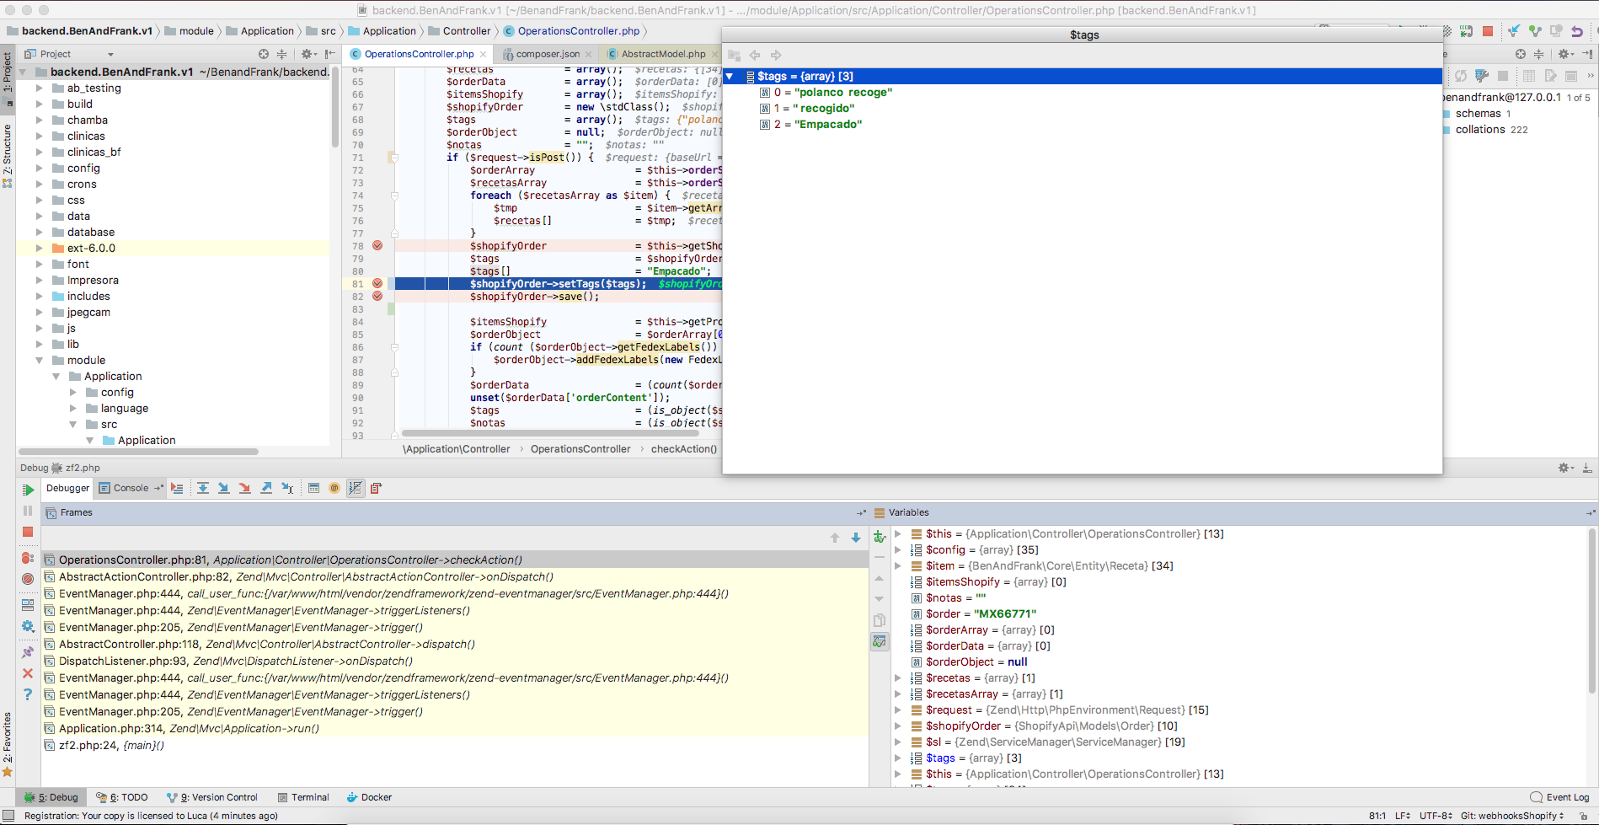Click the Step Over debugger icon
The height and width of the screenshot is (825, 1599).
[x=203, y=488]
